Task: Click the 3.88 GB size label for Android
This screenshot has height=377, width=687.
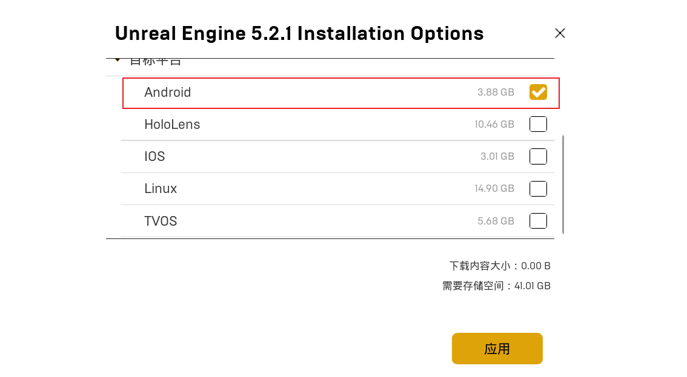Action: (x=494, y=92)
